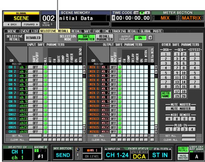This screenshot has width=205, height=162.
Task: Open the INPUT CH 1-24 fader selector
Action: pos(117,155)
